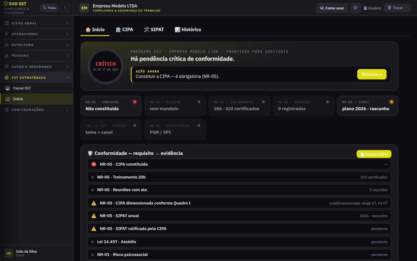Viewport: 417px width, 261px height.
Task: Click warning icon for SIPAT anual row
Action: (x=94, y=216)
